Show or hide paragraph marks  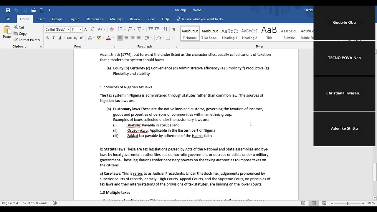pyautogui.click(x=173, y=29)
